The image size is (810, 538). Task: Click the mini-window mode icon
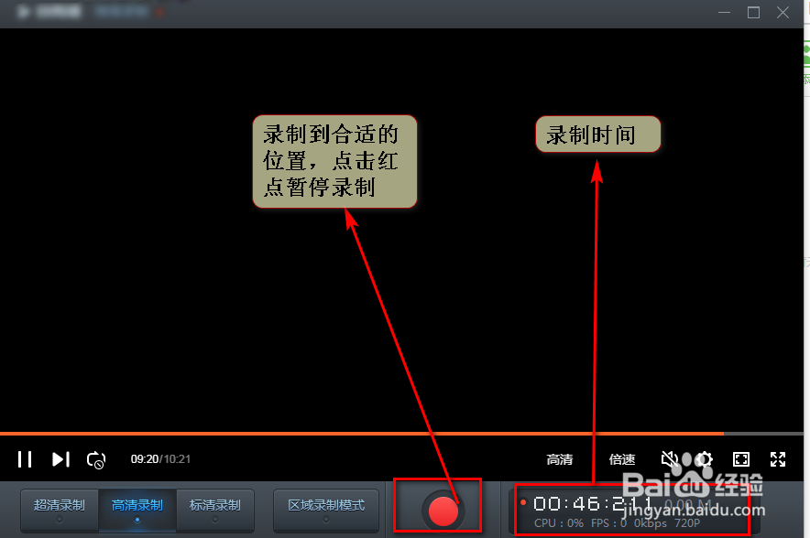click(x=741, y=459)
